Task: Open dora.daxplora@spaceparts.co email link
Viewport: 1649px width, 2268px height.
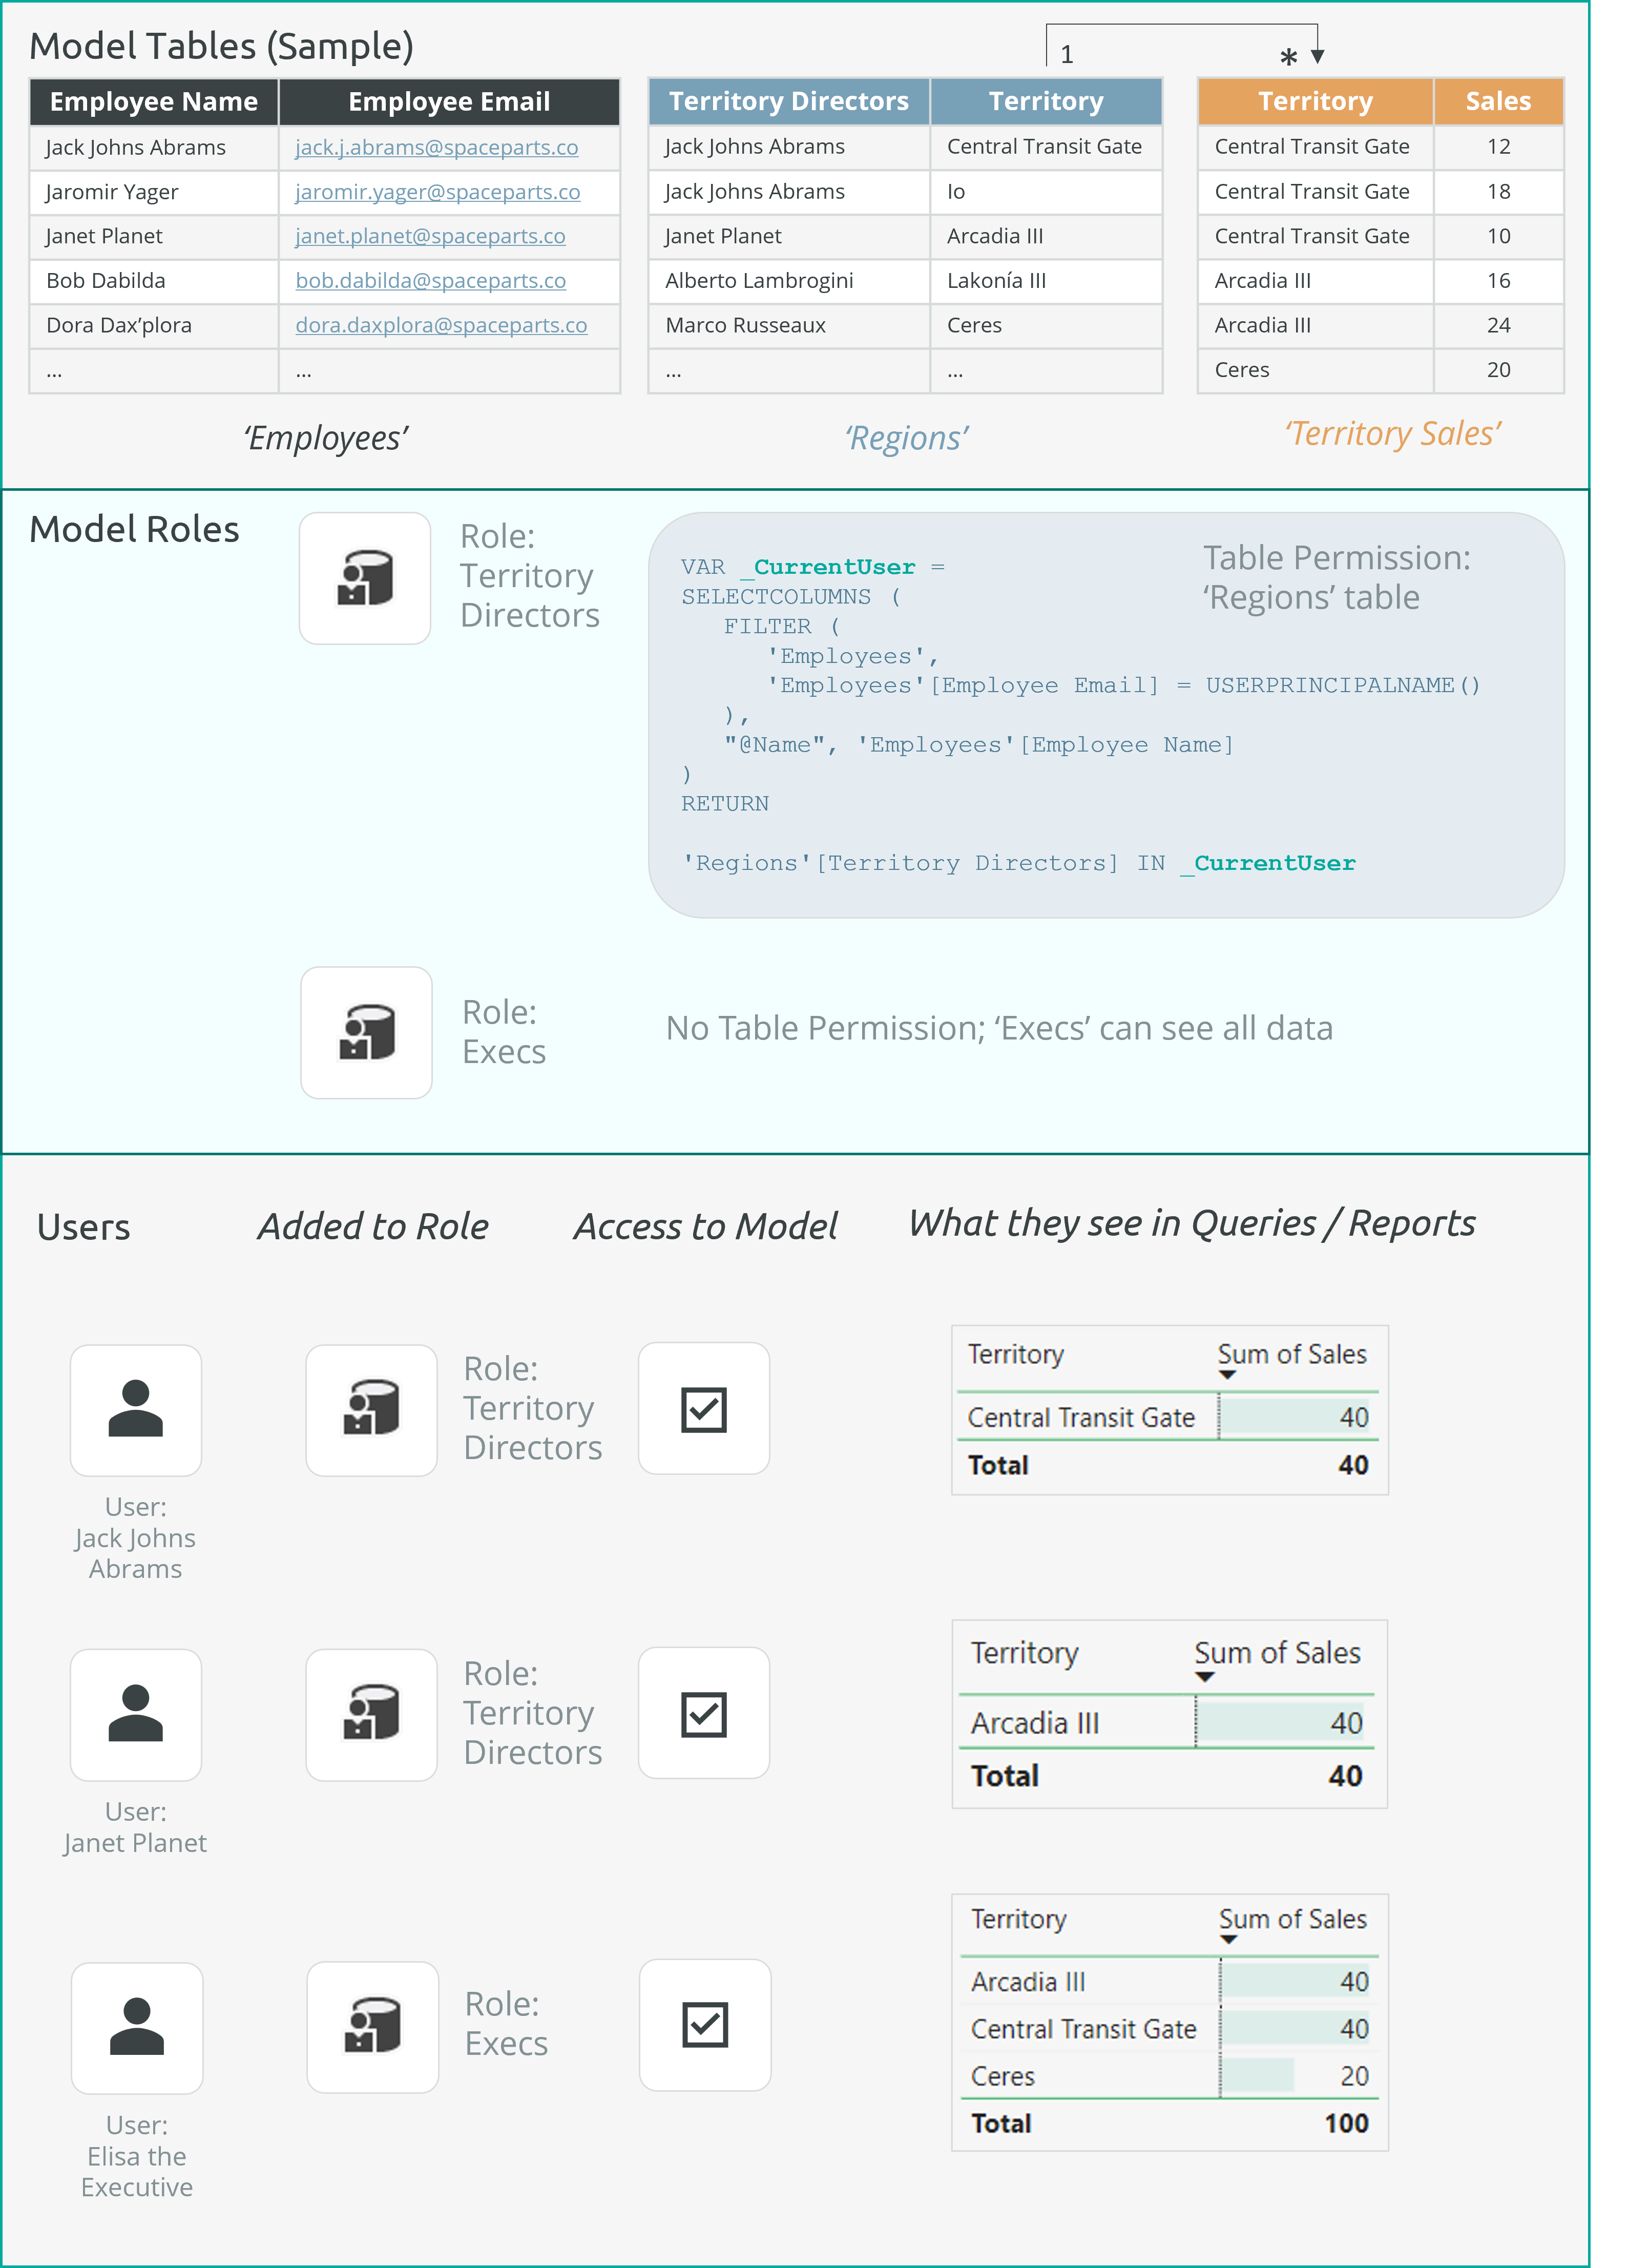Action: tap(441, 325)
